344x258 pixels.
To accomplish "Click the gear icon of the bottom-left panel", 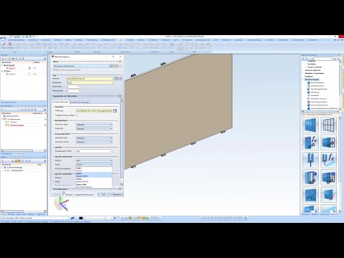I will (45, 161).
